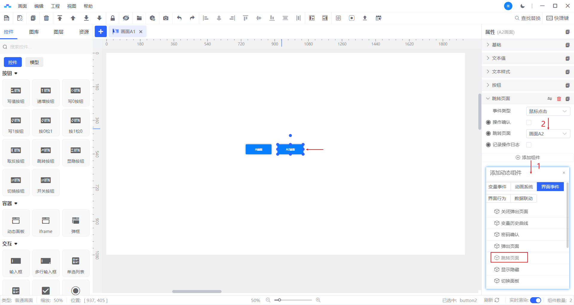This screenshot has width=574, height=305.
Task: Expand the 文本样式 property section
Action: coord(501,72)
